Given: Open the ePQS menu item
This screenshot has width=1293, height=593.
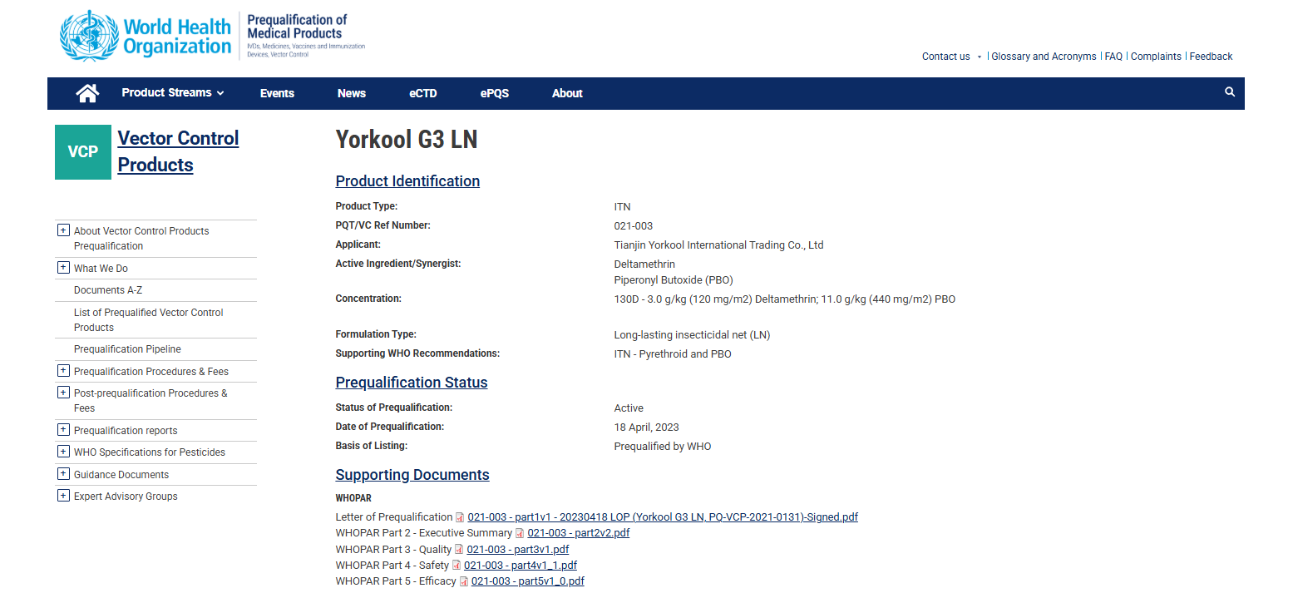Looking at the screenshot, I should pyautogui.click(x=494, y=93).
